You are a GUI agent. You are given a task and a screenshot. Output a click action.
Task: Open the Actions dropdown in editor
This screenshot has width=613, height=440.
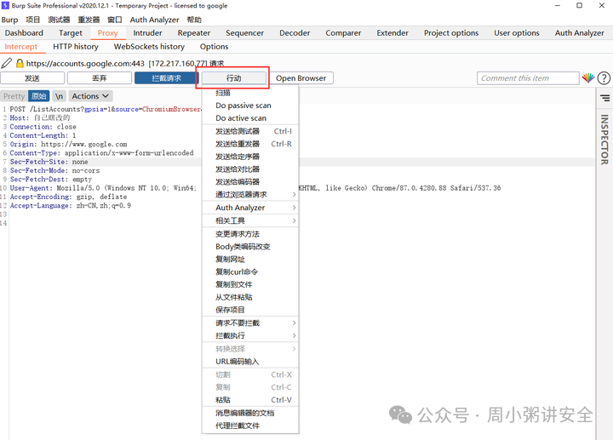pos(90,96)
